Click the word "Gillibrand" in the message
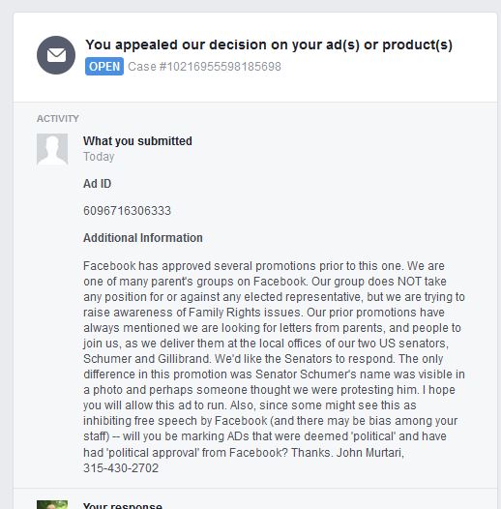The height and width of the screenshot is (509, 501). [x=185, y=359]
